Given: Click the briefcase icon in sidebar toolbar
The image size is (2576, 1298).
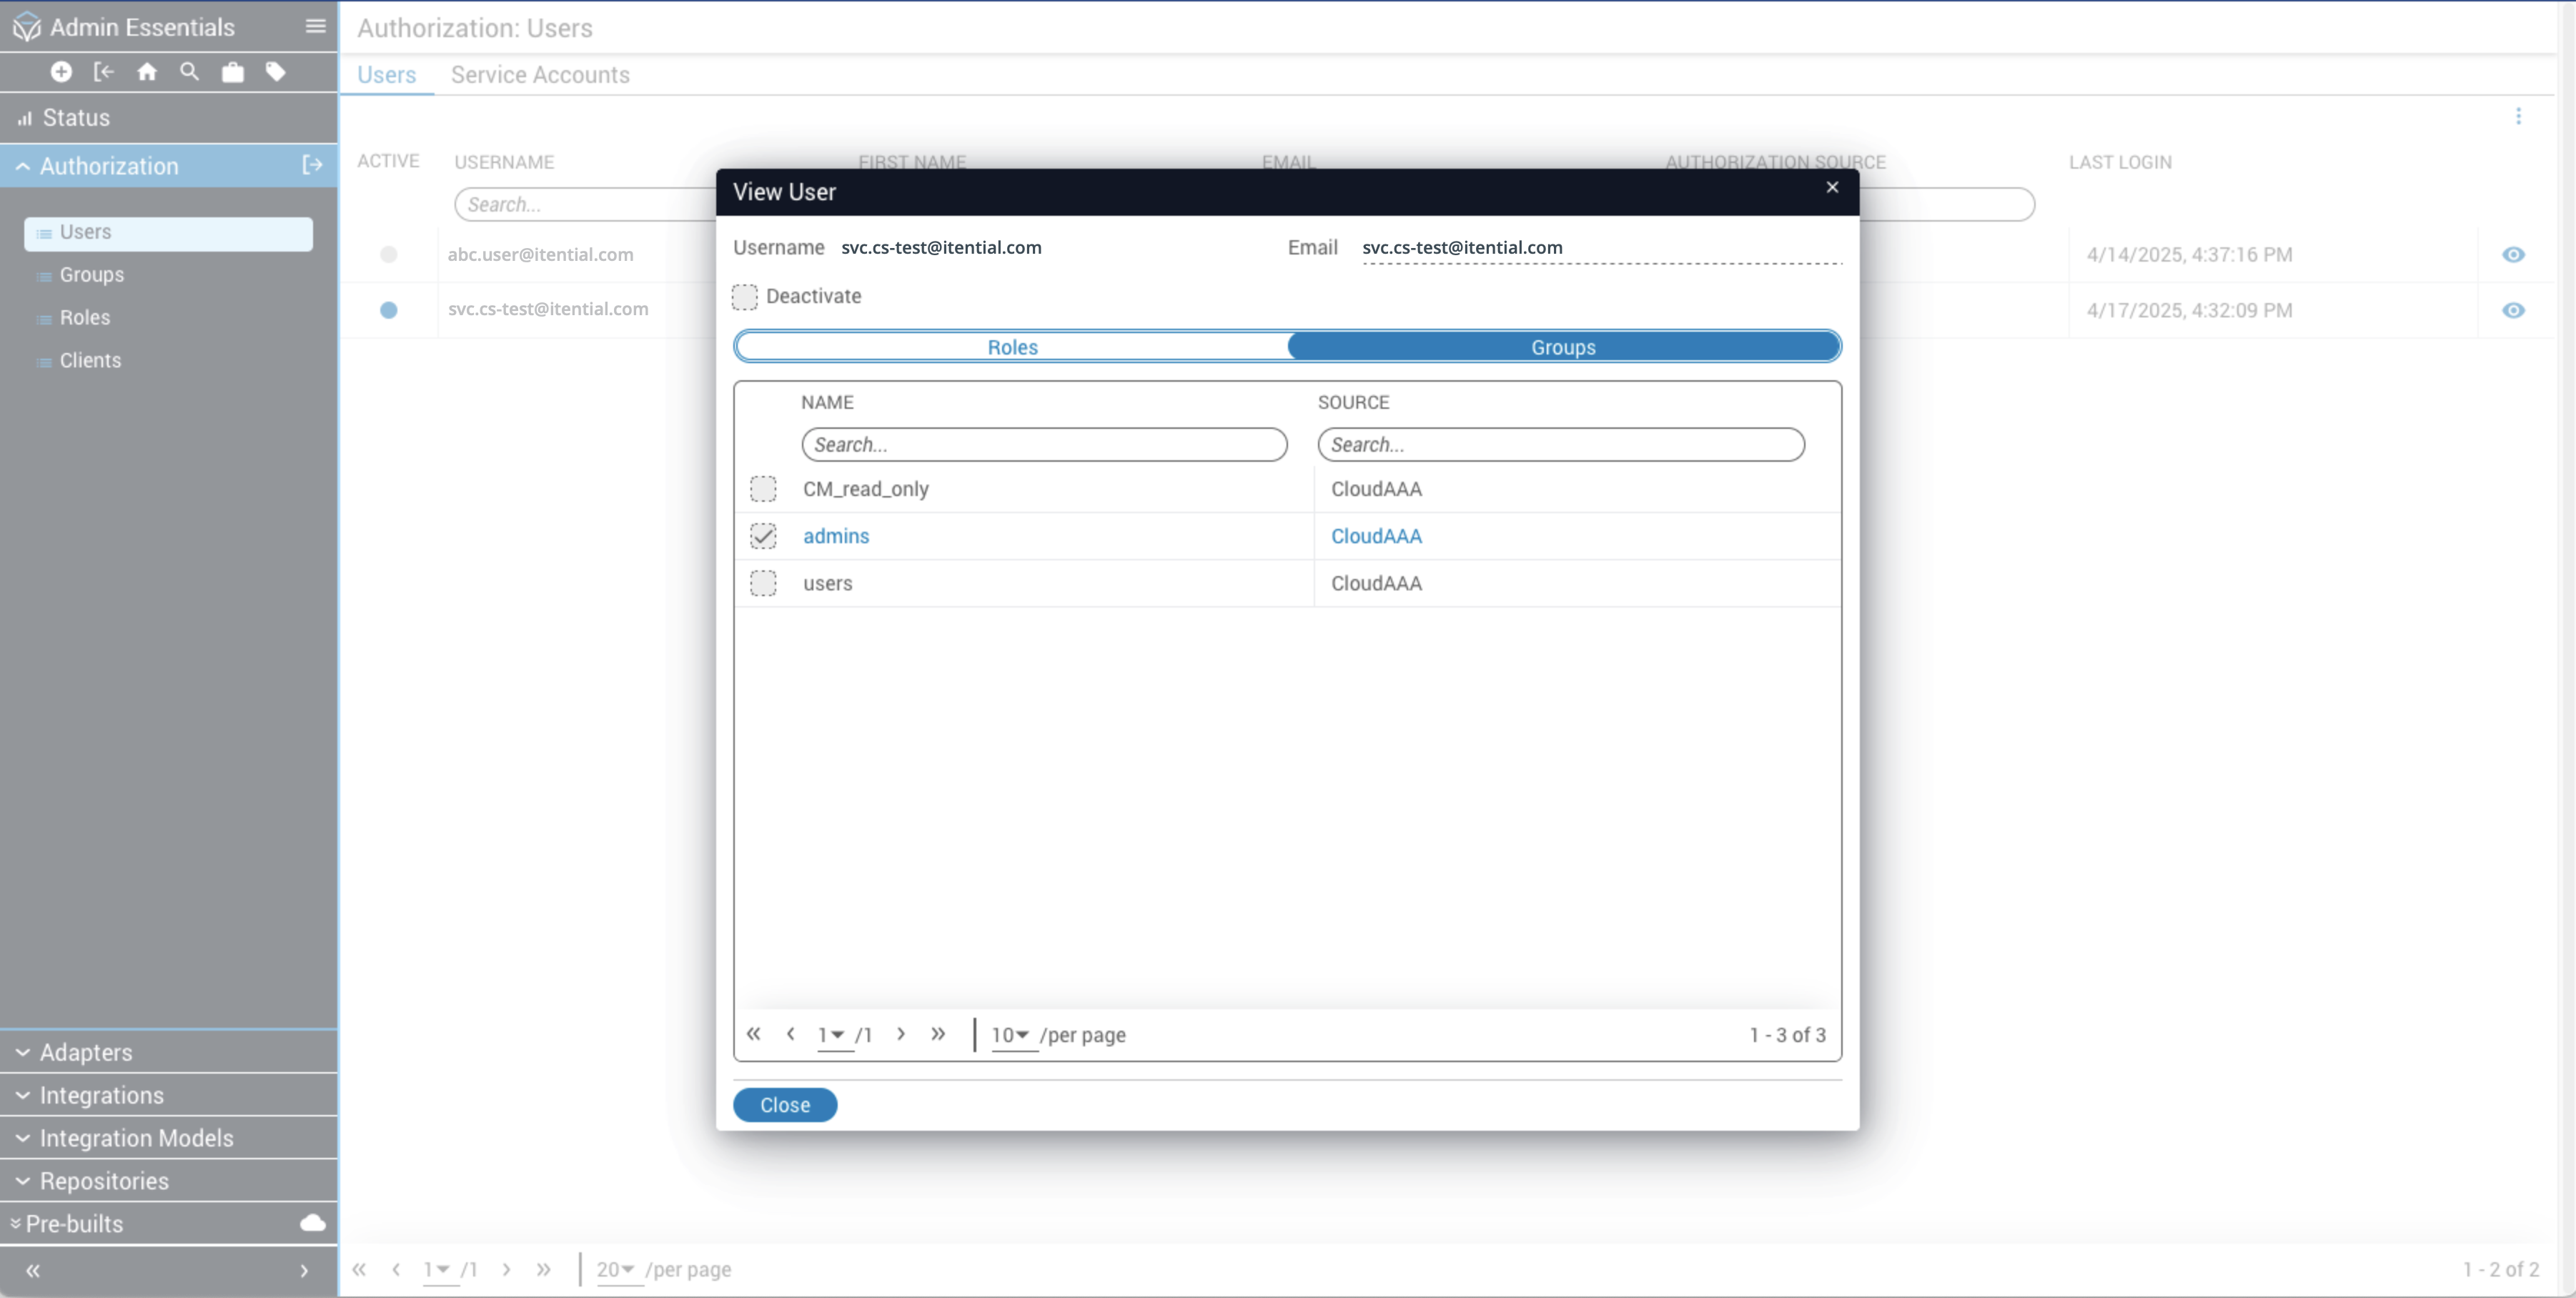Looking at the screenshot, I should point(232,72).
